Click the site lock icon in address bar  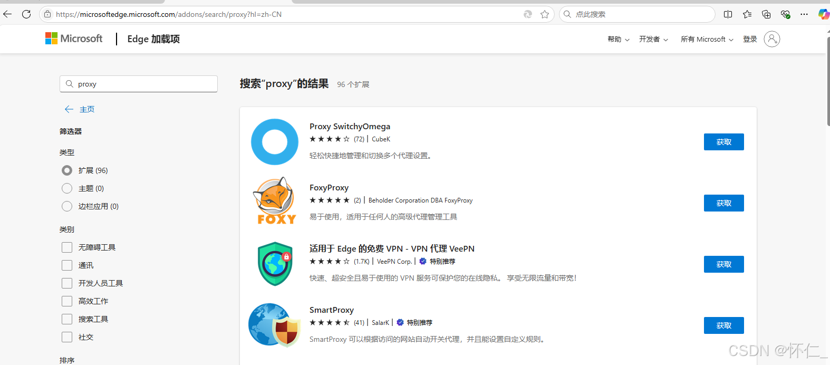click(x=47, y=14)
